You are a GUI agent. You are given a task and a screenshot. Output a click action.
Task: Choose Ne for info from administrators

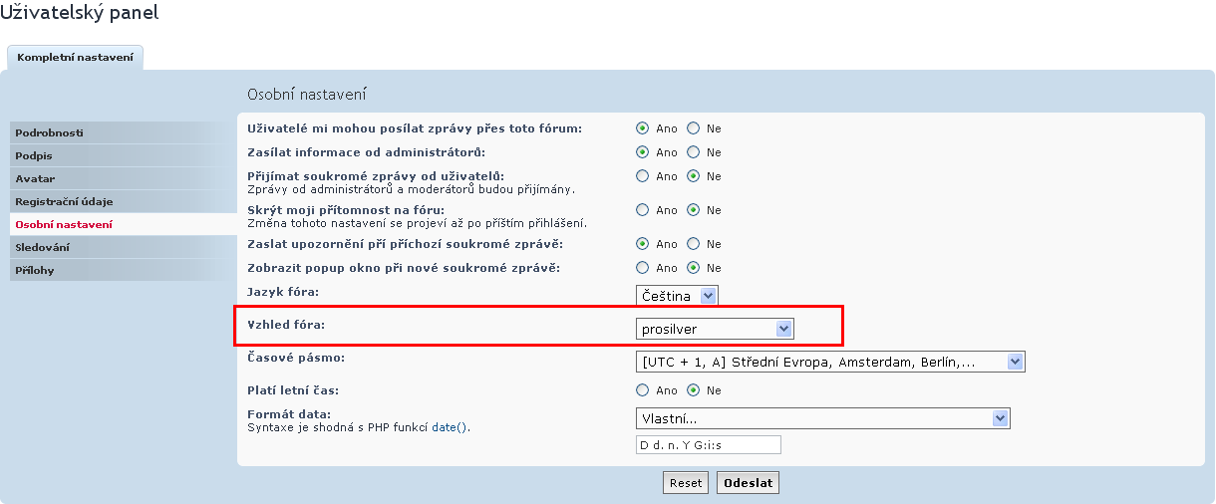tap(694, 152)
